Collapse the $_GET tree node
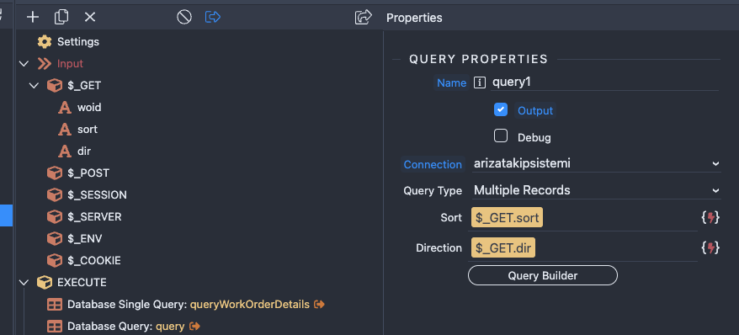Image resolution: width=739 pixels, height=335 pixels. (34, 86)
